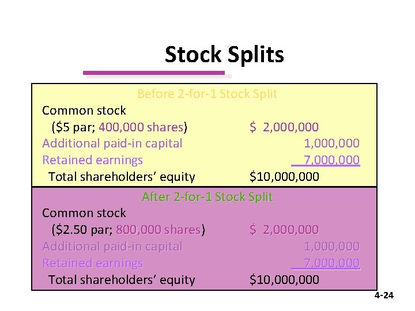The width and height of the screenshot is (415, 311).
Task: Click 'Common stock' label in yellow box
Action: 84,111
